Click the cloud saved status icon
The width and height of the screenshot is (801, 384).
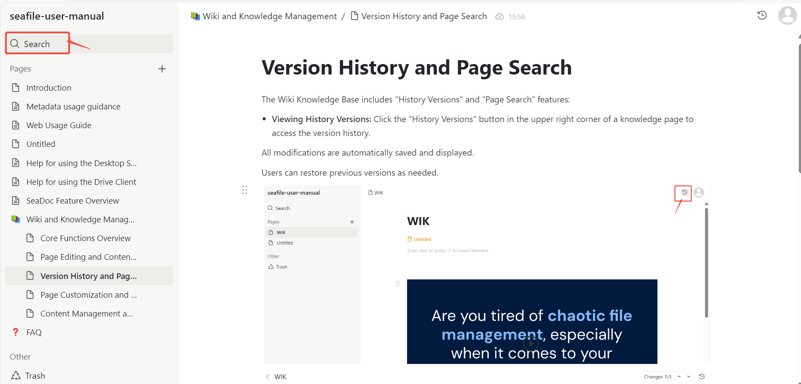(x=500, y=17)
